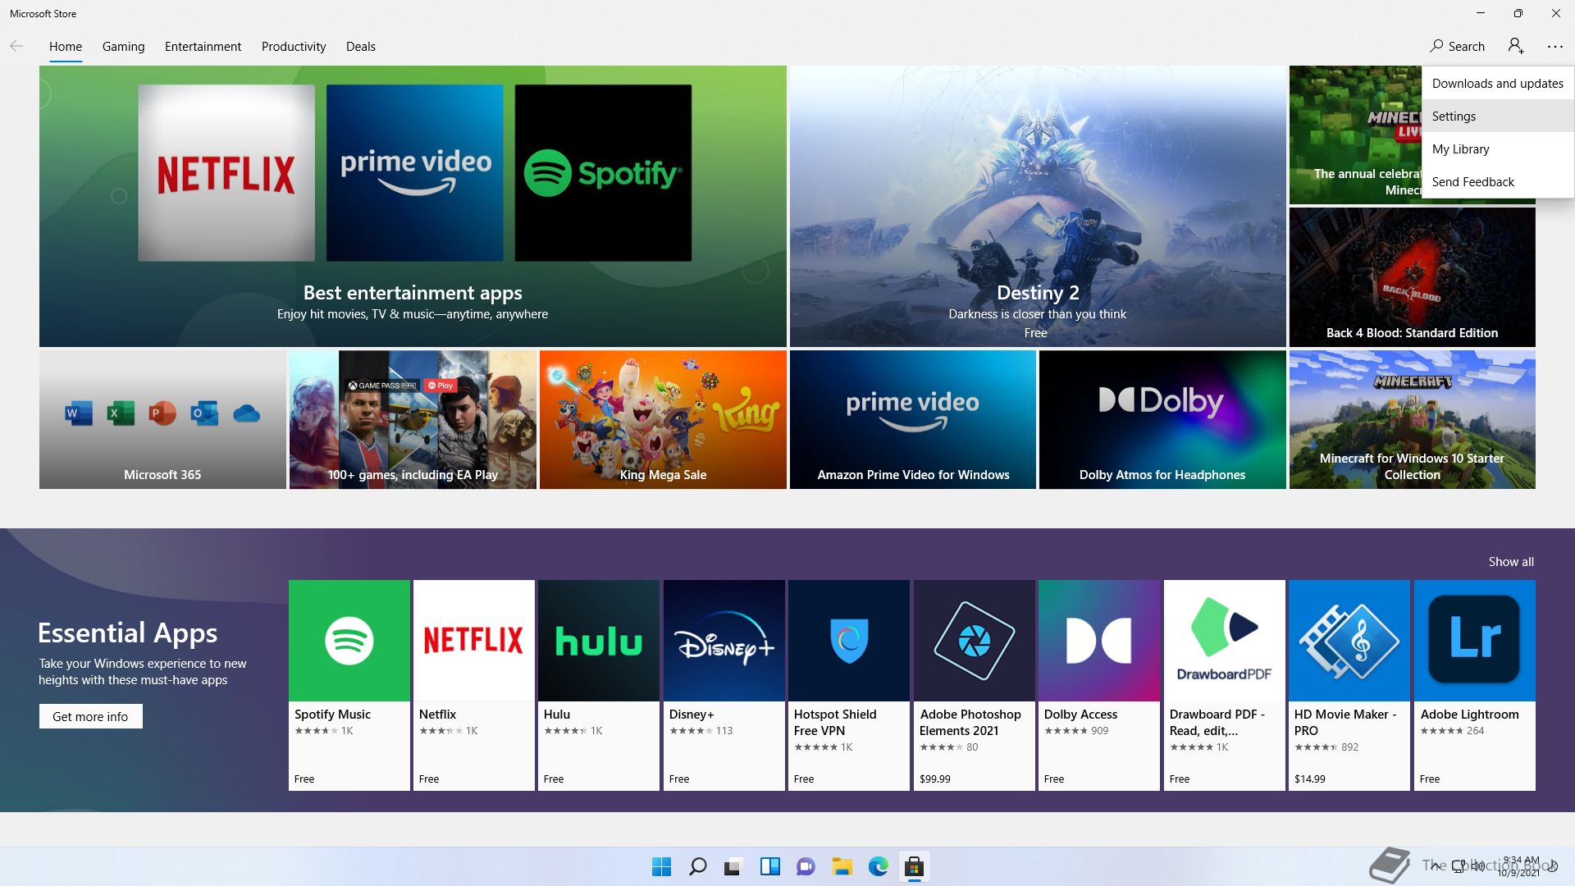
Task: Open Adobe Photoshop Elements 2021 icon
Action: pyautogui.click(x=975, y=641)
